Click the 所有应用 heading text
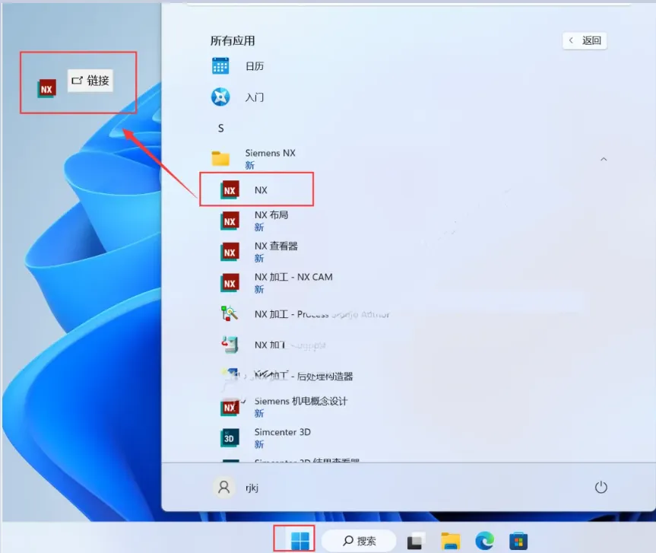The height and width of the screenshot is (553, 656). click(x=233, y=40)
